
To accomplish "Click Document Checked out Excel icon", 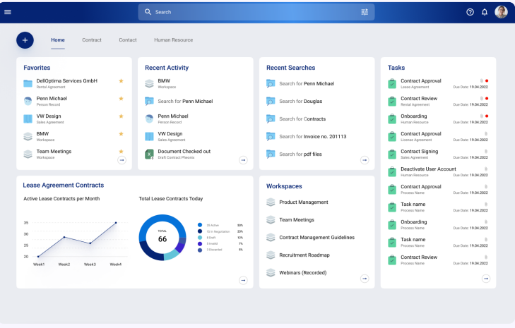I will [x=150, y=154].
